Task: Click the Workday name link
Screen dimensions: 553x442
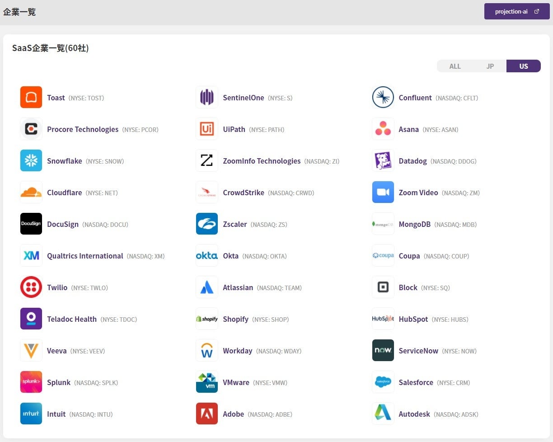Action: pos(238,351)
